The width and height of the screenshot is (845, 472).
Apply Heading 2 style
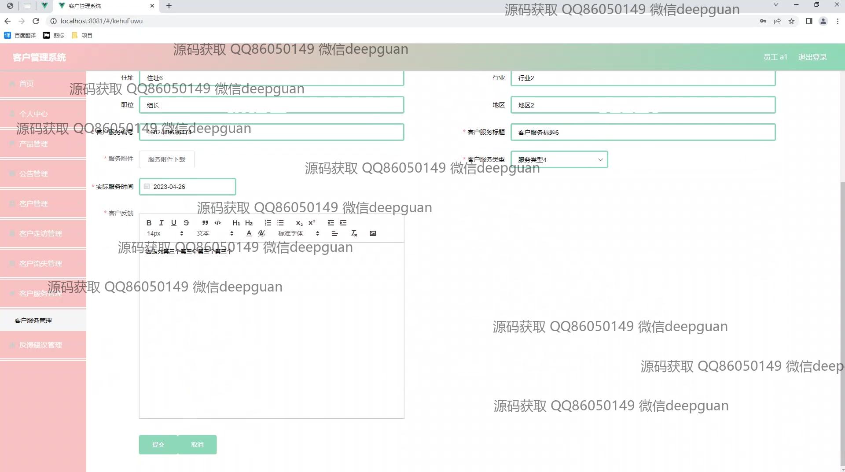(249, 223)
